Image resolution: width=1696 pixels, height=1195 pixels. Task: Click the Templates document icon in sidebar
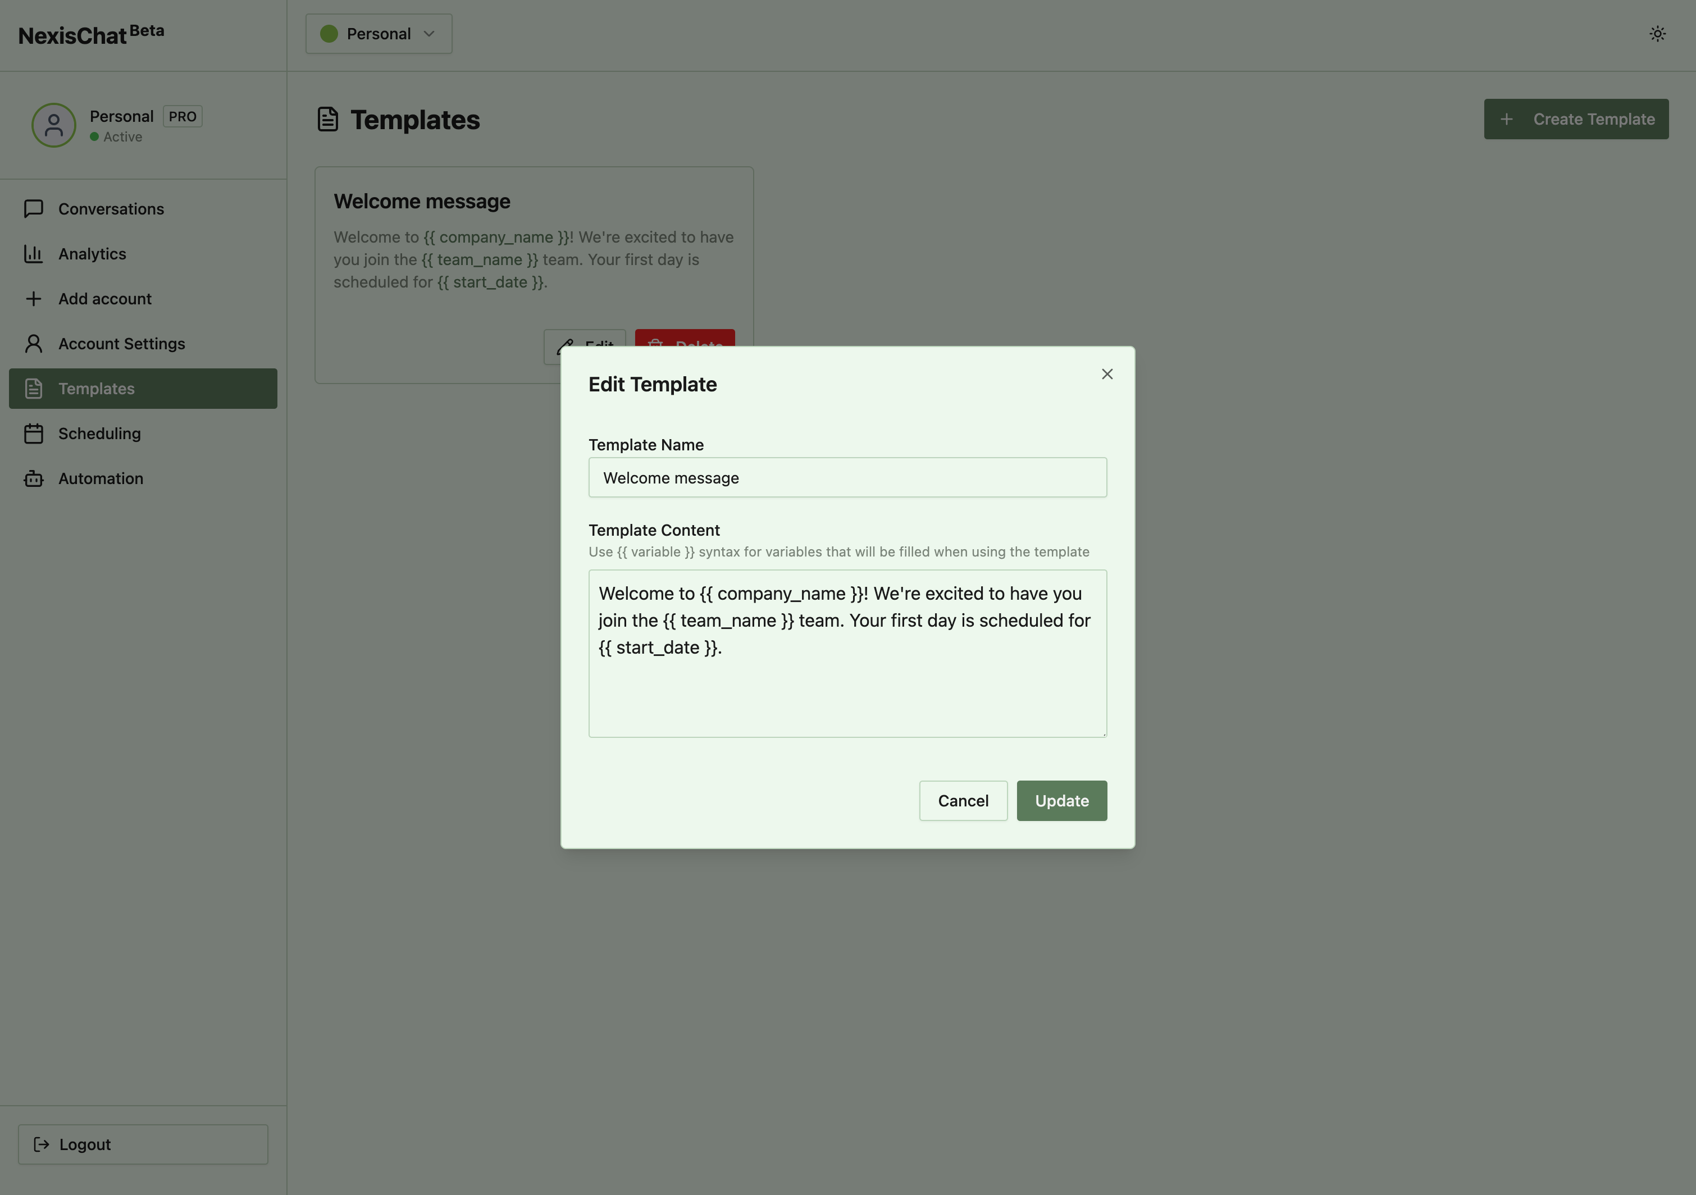pyautogui.click(x=33, y=389)
